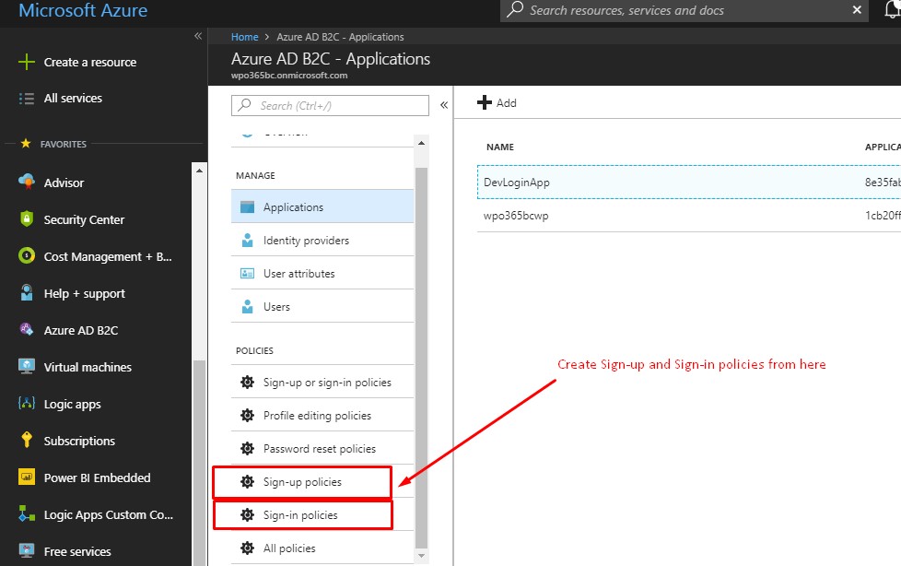Click the Create a resource plus icon

coord(27,62)
